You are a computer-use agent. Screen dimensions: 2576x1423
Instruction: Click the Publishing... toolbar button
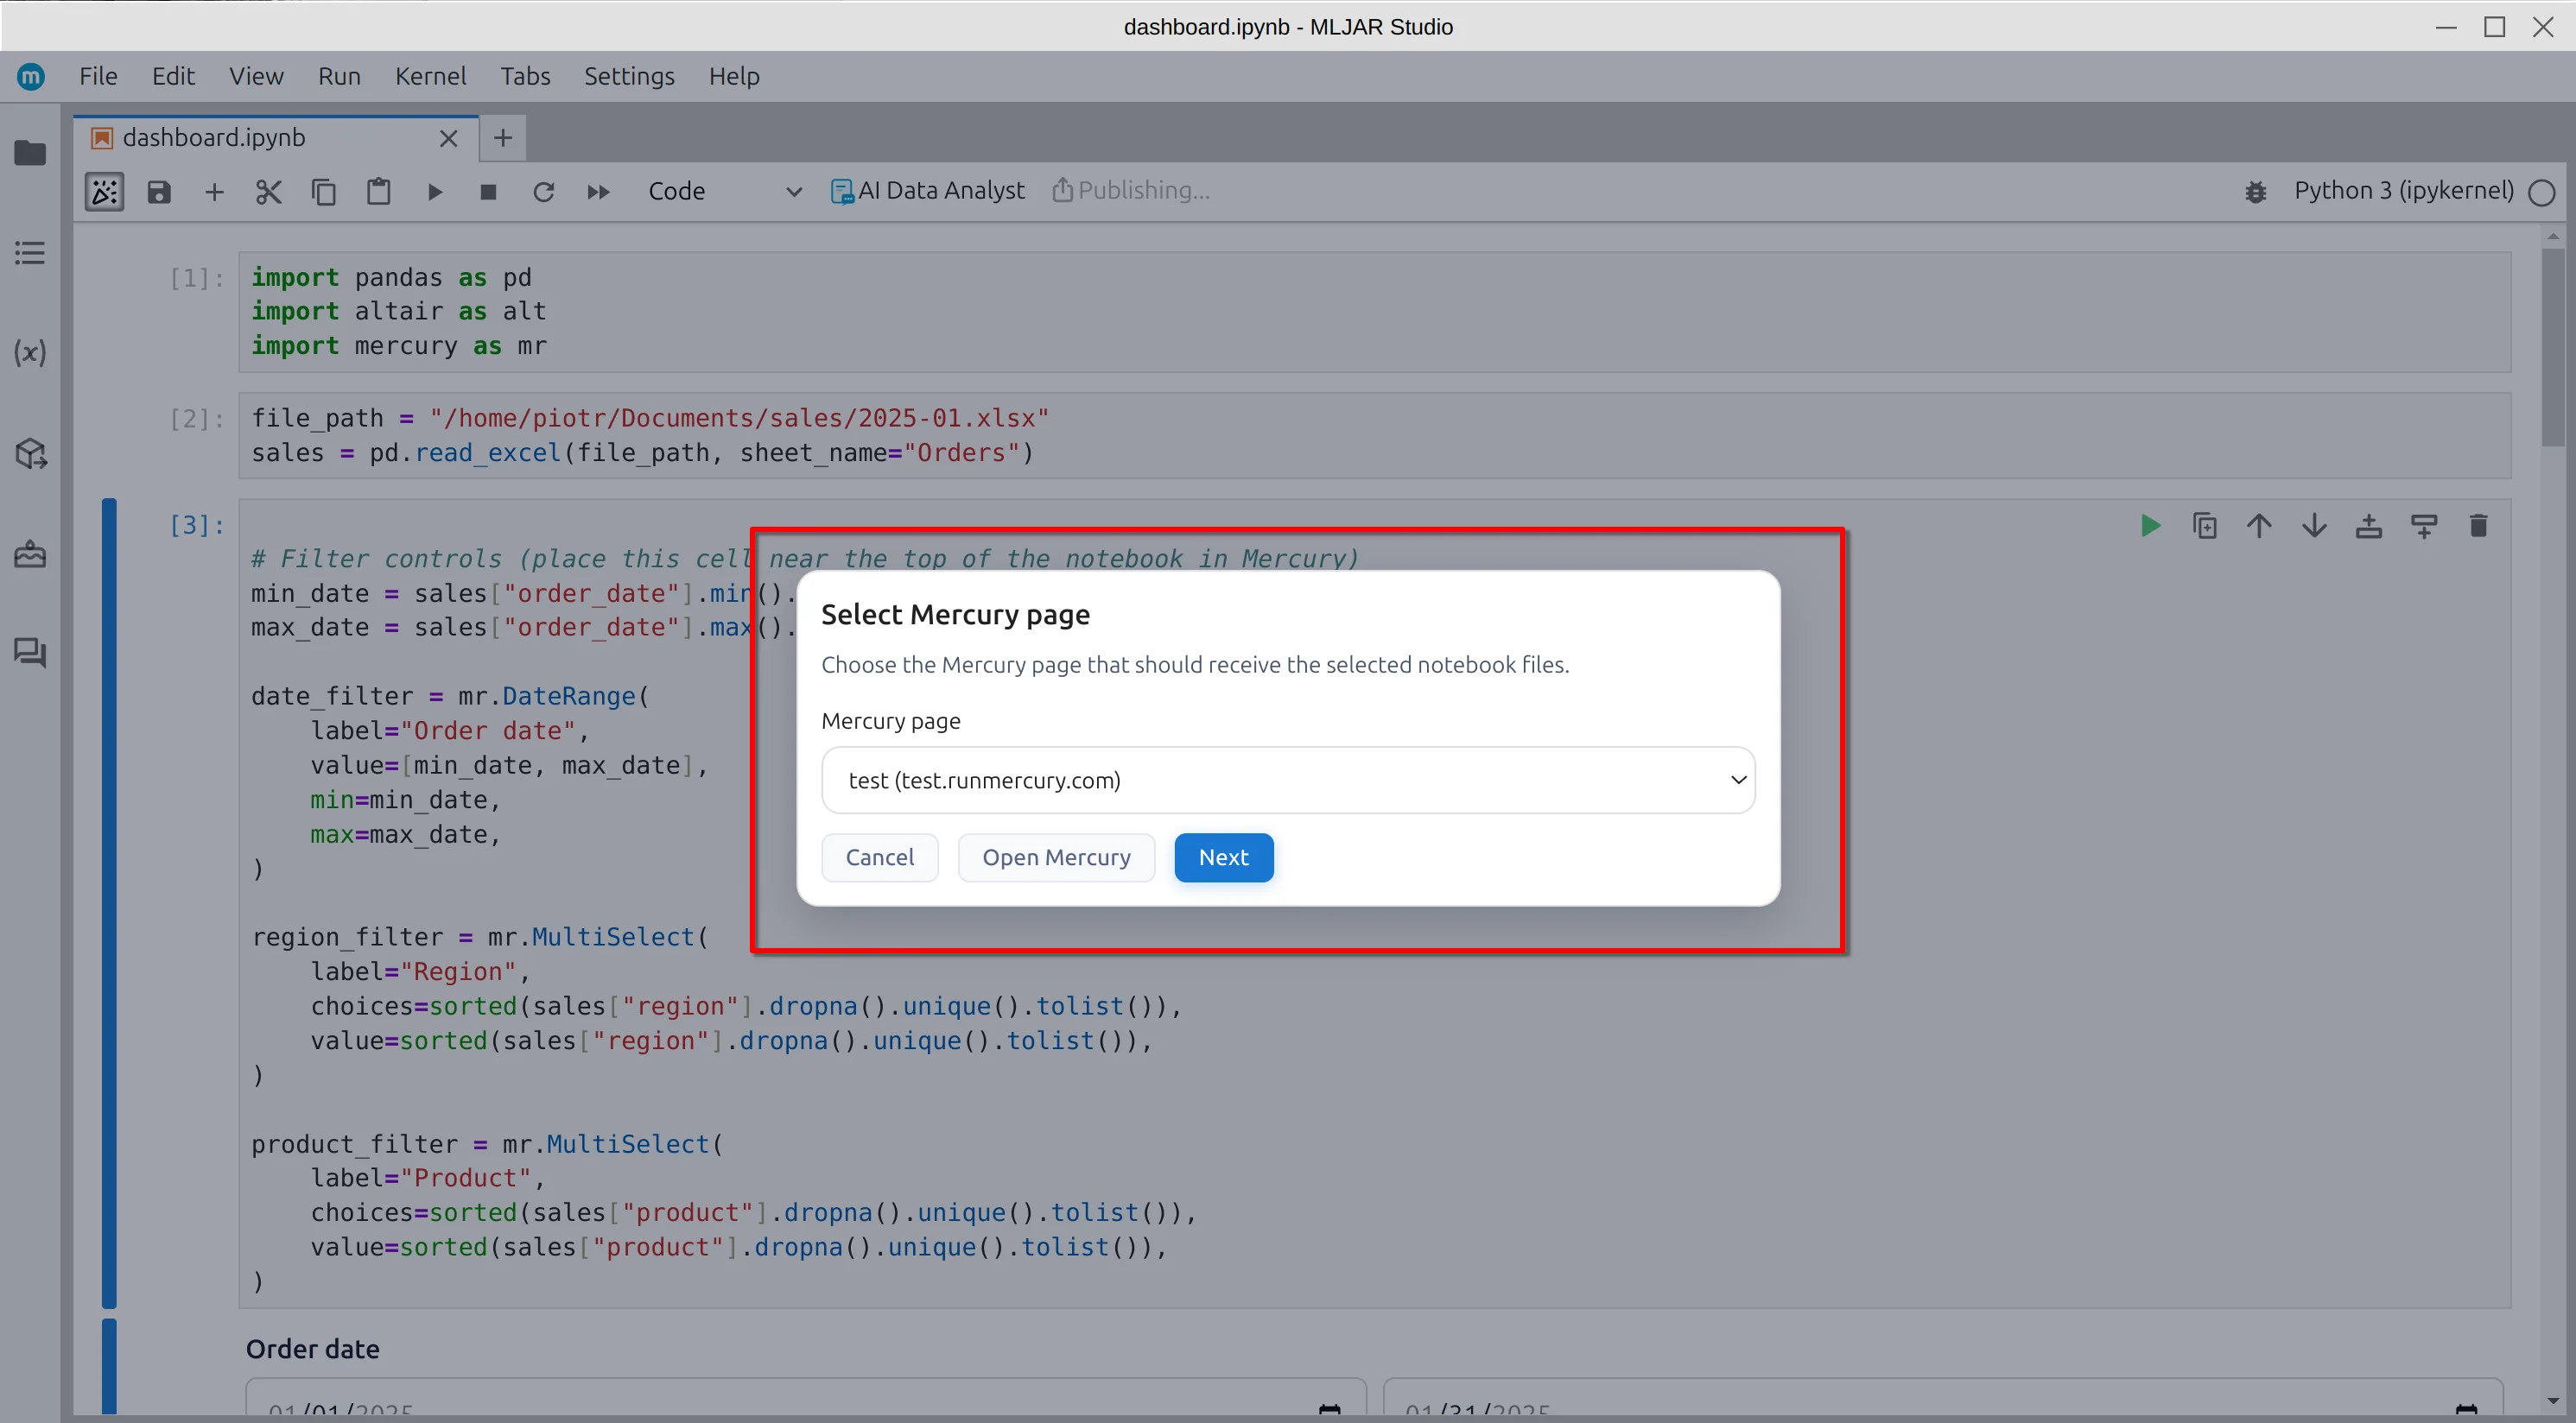1131,191
